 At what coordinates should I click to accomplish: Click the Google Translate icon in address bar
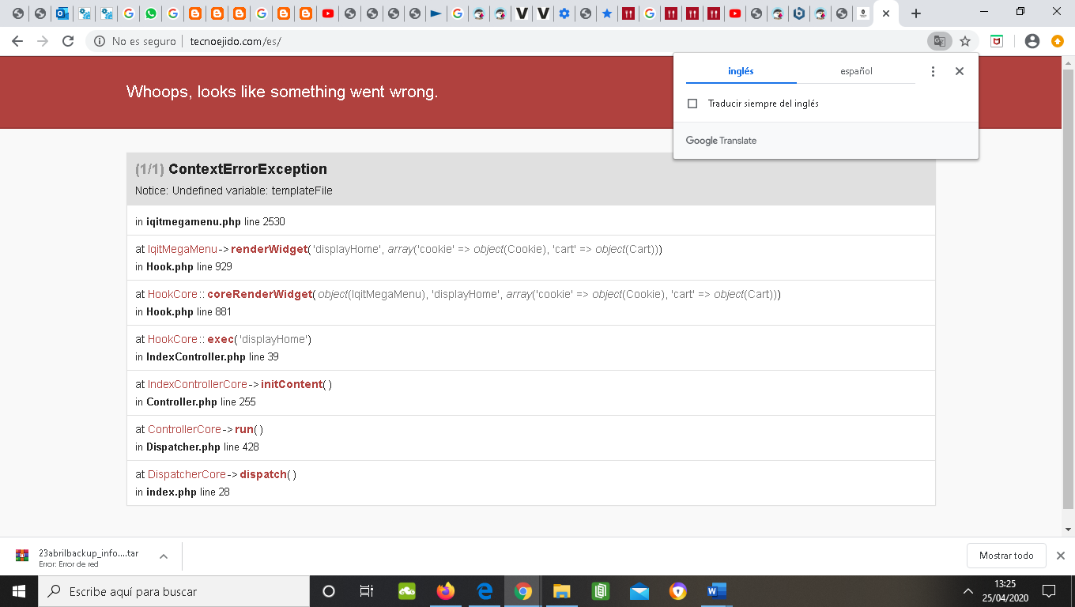tap(939, 41)
